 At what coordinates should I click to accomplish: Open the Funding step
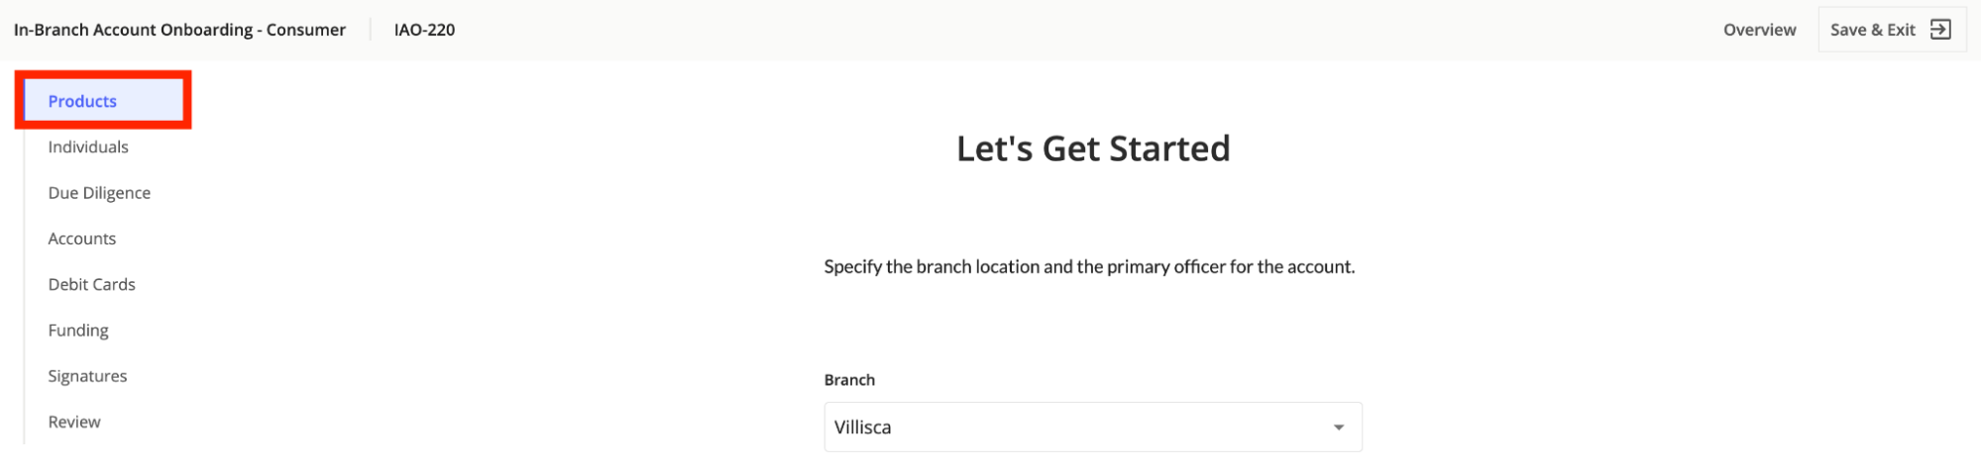coord(78,331)
